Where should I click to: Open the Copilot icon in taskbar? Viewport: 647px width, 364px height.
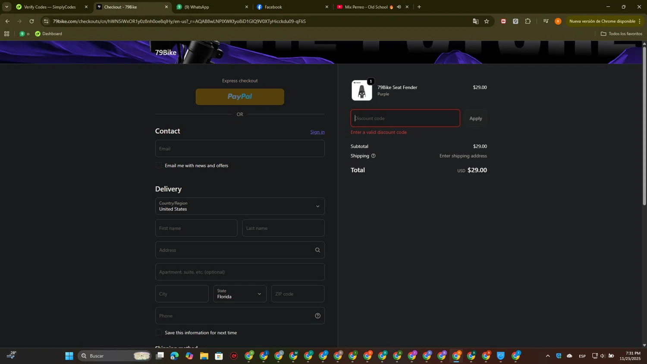coord(189,356)
